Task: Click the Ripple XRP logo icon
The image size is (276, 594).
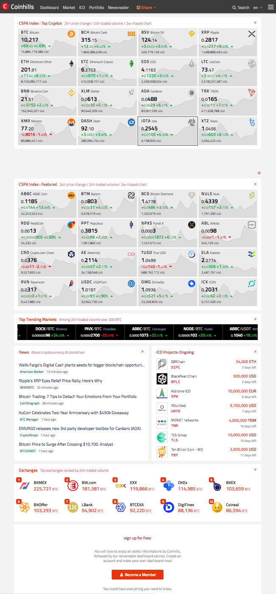Action: 252,34
